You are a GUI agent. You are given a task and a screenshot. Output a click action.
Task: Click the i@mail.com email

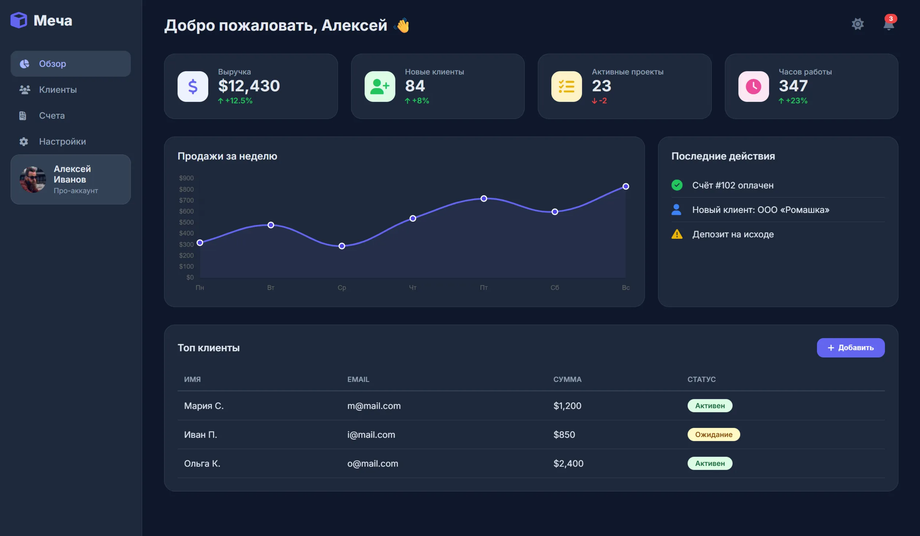coord(371,435)
